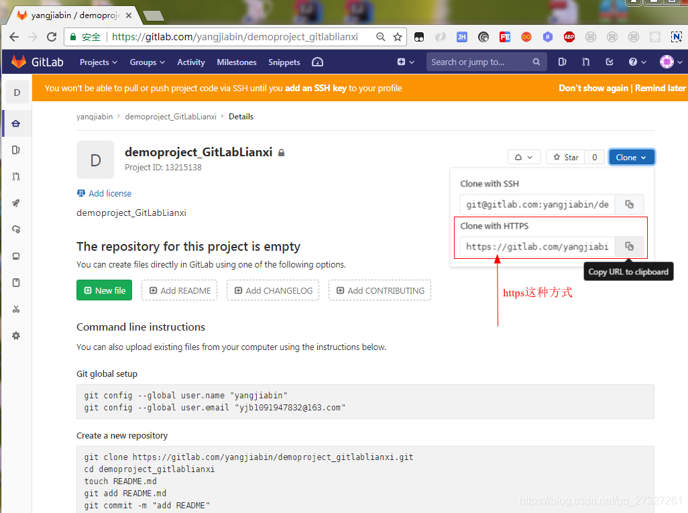This screenshot has height=513, width=688.
Task: Open the notification bell dropdown
Action: 524,157
